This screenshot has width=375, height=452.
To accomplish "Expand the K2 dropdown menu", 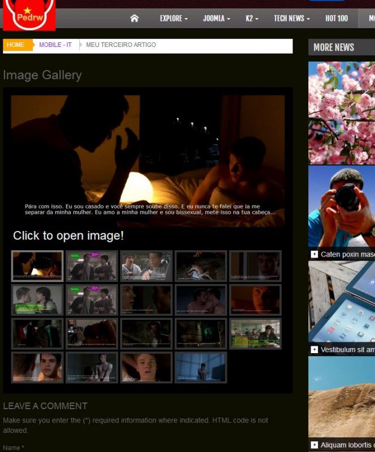I will 252,19.
